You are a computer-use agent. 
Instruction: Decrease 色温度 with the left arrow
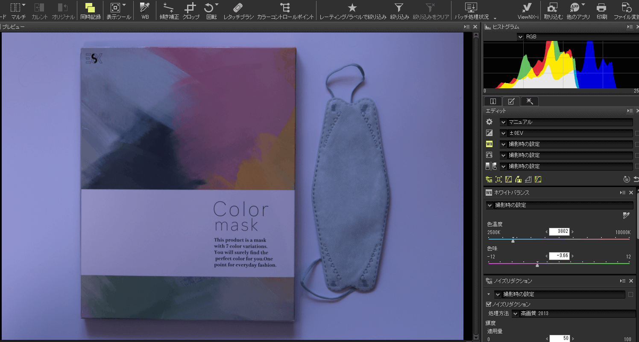pos(546,232)
